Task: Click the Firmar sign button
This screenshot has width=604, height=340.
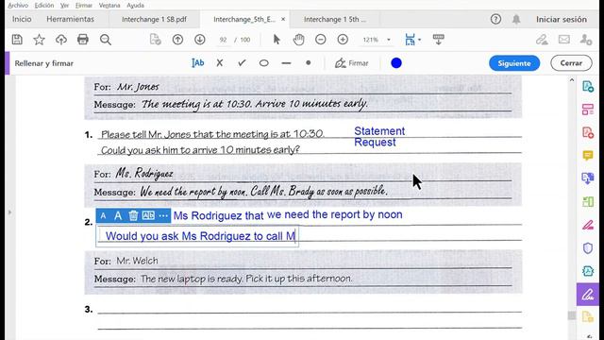Action: click(x=352, y=63)
